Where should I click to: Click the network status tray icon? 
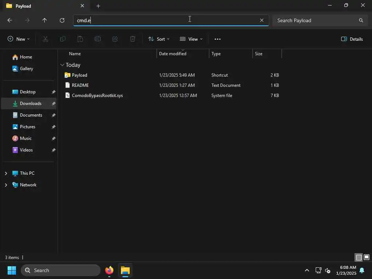click(318, 270)
